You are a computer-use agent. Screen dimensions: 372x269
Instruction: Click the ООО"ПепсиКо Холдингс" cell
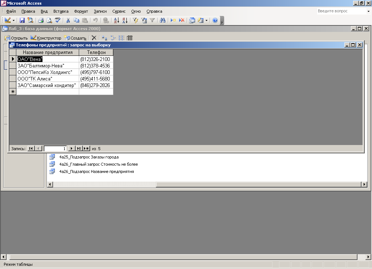click(48, 72)
